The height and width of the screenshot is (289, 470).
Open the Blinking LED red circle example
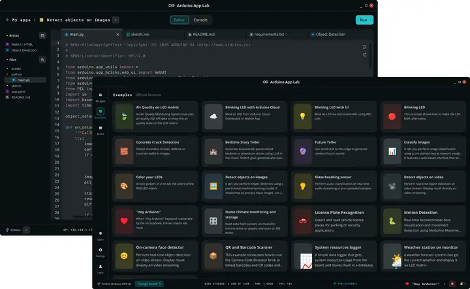(423, 117)
